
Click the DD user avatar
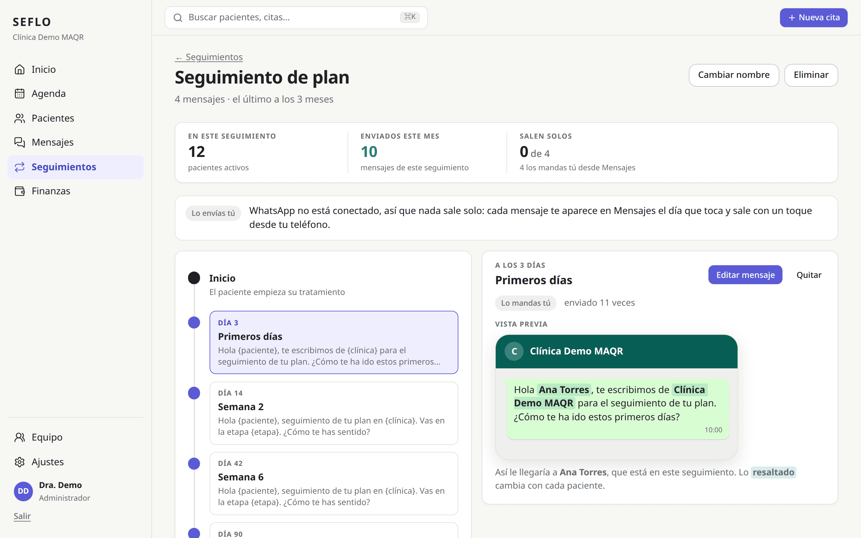pos(23,491)
